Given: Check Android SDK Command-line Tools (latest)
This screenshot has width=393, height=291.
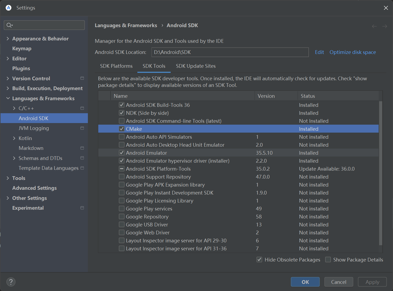Looking at the screenshot, I should click(122, 121).
